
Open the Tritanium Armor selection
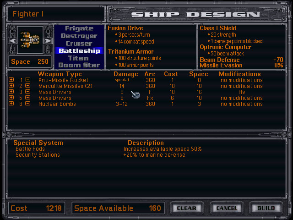point(130,52)
